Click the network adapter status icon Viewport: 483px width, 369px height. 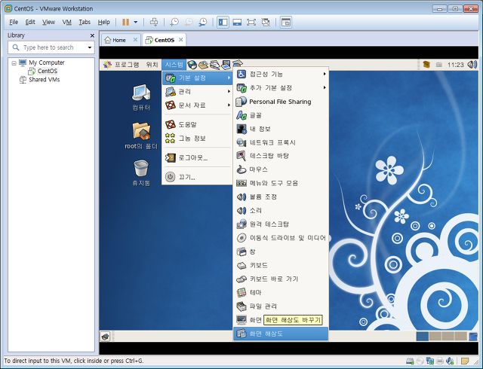click(430, 361)
